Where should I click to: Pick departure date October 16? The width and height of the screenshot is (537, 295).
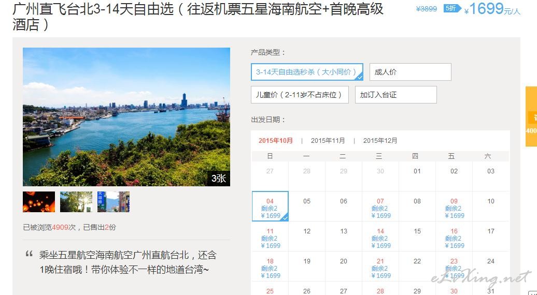pyautogui.click(x=454, y=236)
